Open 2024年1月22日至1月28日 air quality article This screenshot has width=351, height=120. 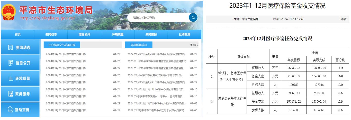pos(157,54)
